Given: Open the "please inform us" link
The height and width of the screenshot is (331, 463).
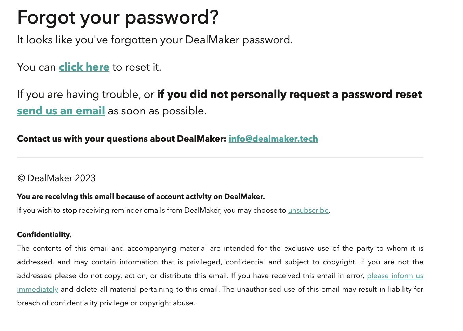Looking at the screenshot, I should tap(395, 276).
